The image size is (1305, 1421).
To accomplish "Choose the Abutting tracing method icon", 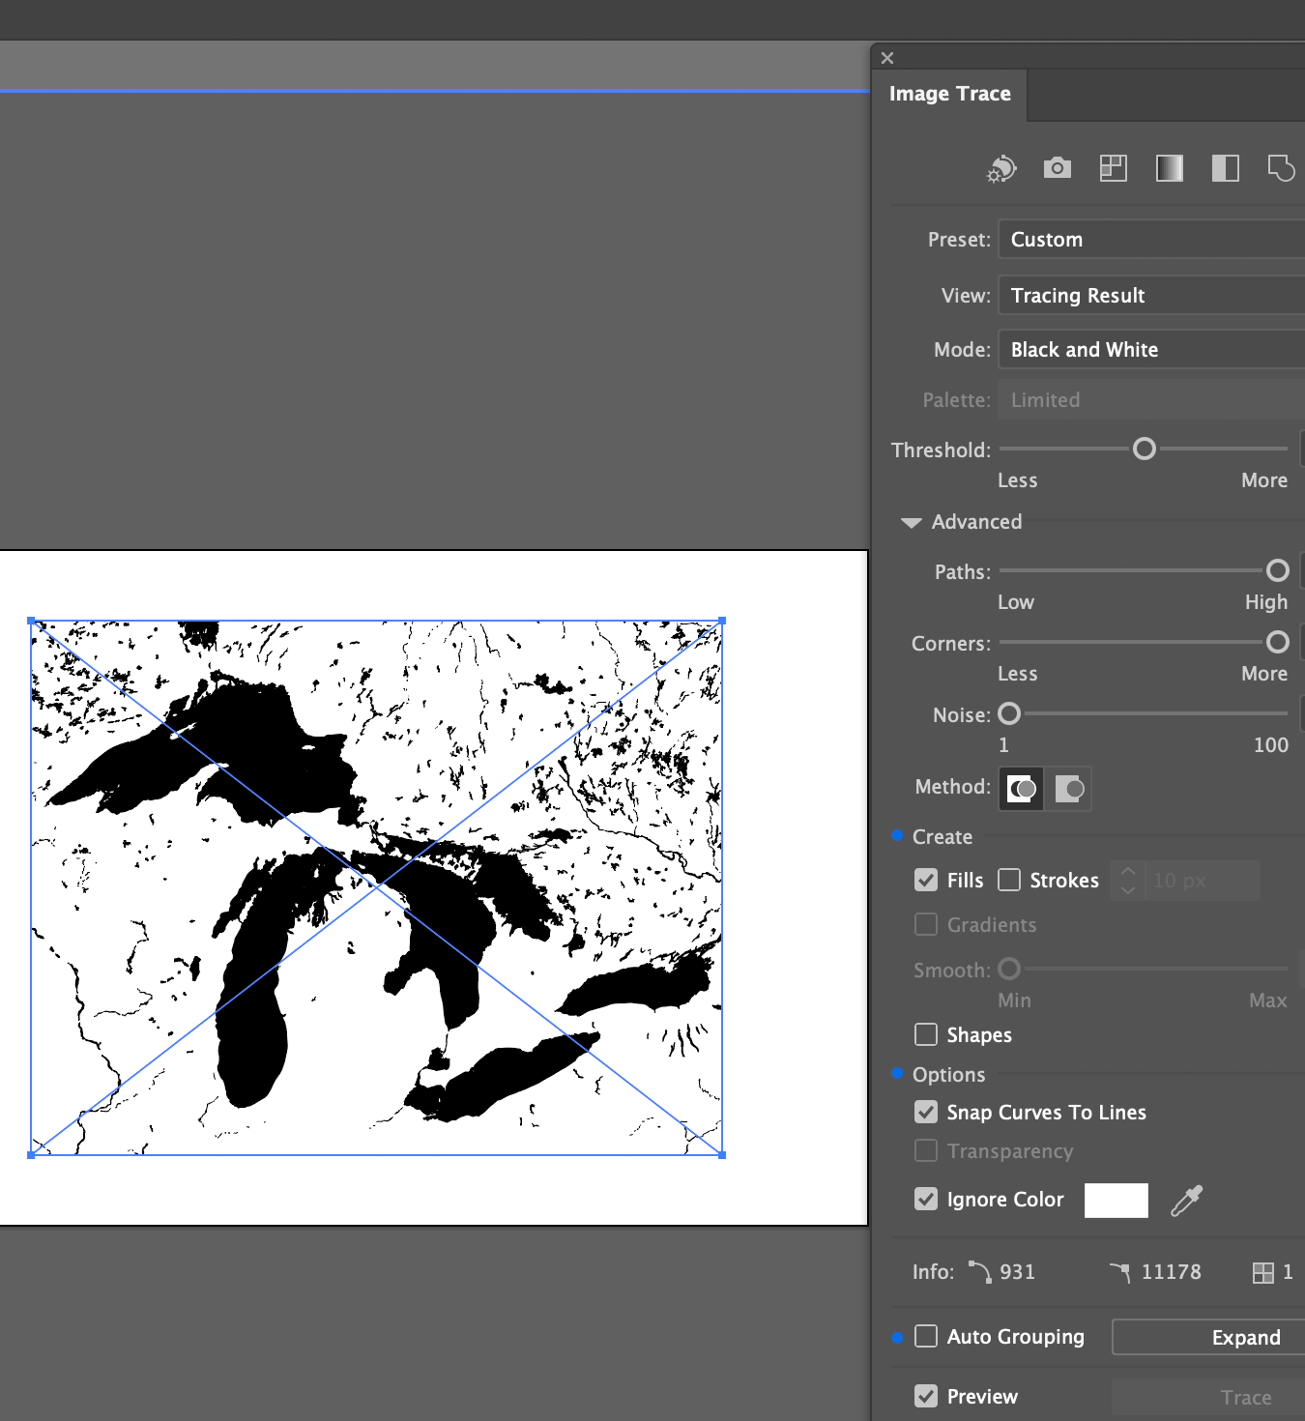I will [x=1021, y=788].
